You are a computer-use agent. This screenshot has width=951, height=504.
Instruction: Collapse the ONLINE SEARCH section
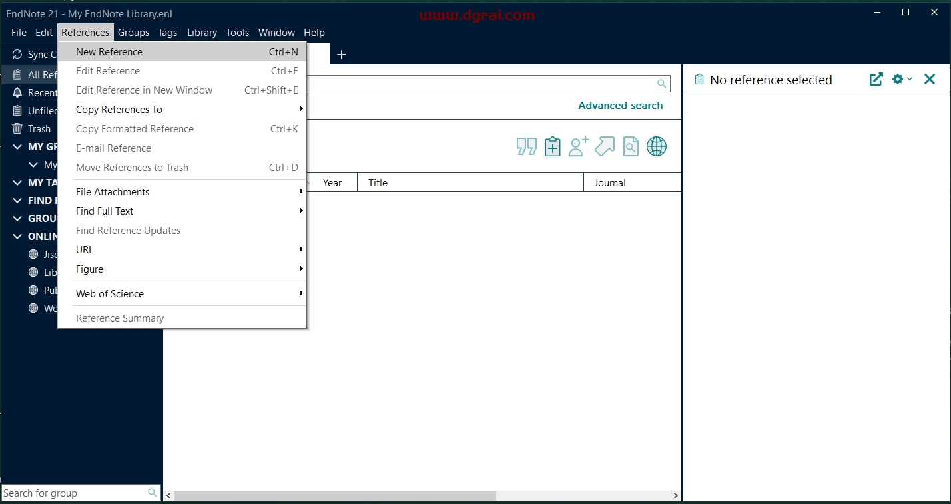(x=17, y=236)
